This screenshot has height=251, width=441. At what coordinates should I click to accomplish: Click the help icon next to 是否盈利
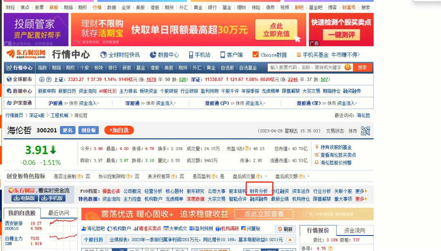tap(214, 176)
